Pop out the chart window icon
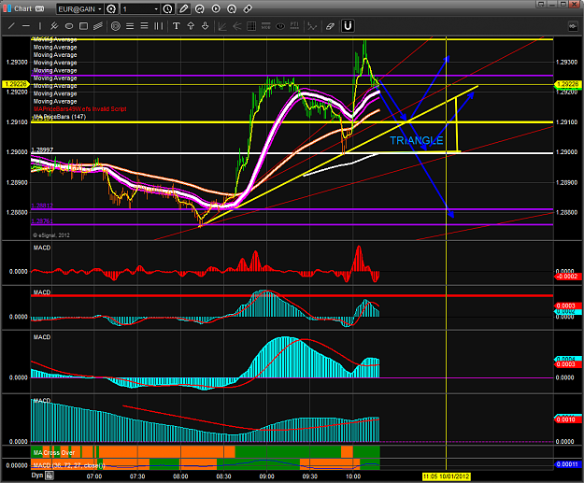Viewport: 584px width, 483px height. click(x=541, y=4)
